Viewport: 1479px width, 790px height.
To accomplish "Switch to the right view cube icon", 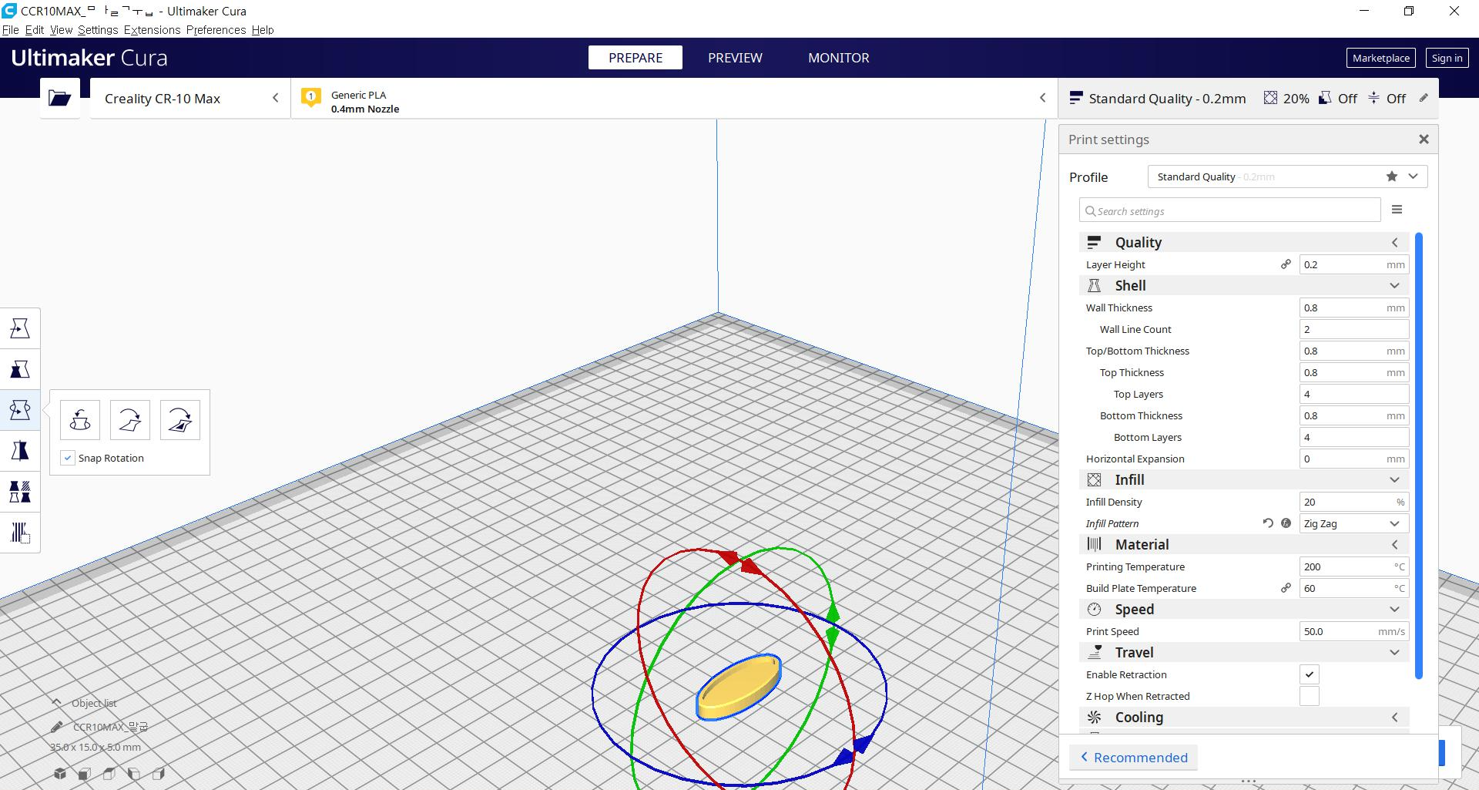I will tap(159, 774).
